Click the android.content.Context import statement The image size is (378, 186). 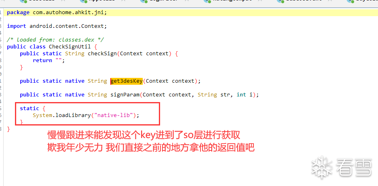click(57, 26)
